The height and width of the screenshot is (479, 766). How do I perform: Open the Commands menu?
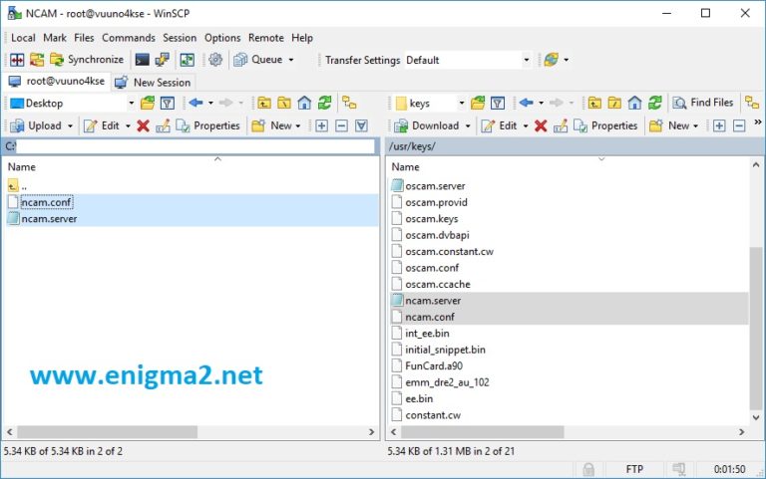point(129,38)
